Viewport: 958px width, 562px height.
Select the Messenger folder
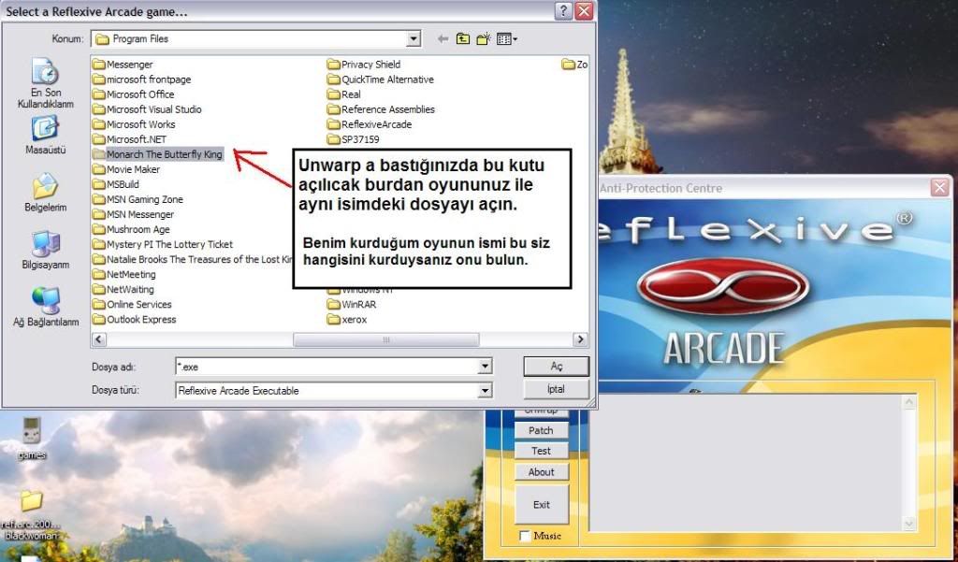pos(123,65)
